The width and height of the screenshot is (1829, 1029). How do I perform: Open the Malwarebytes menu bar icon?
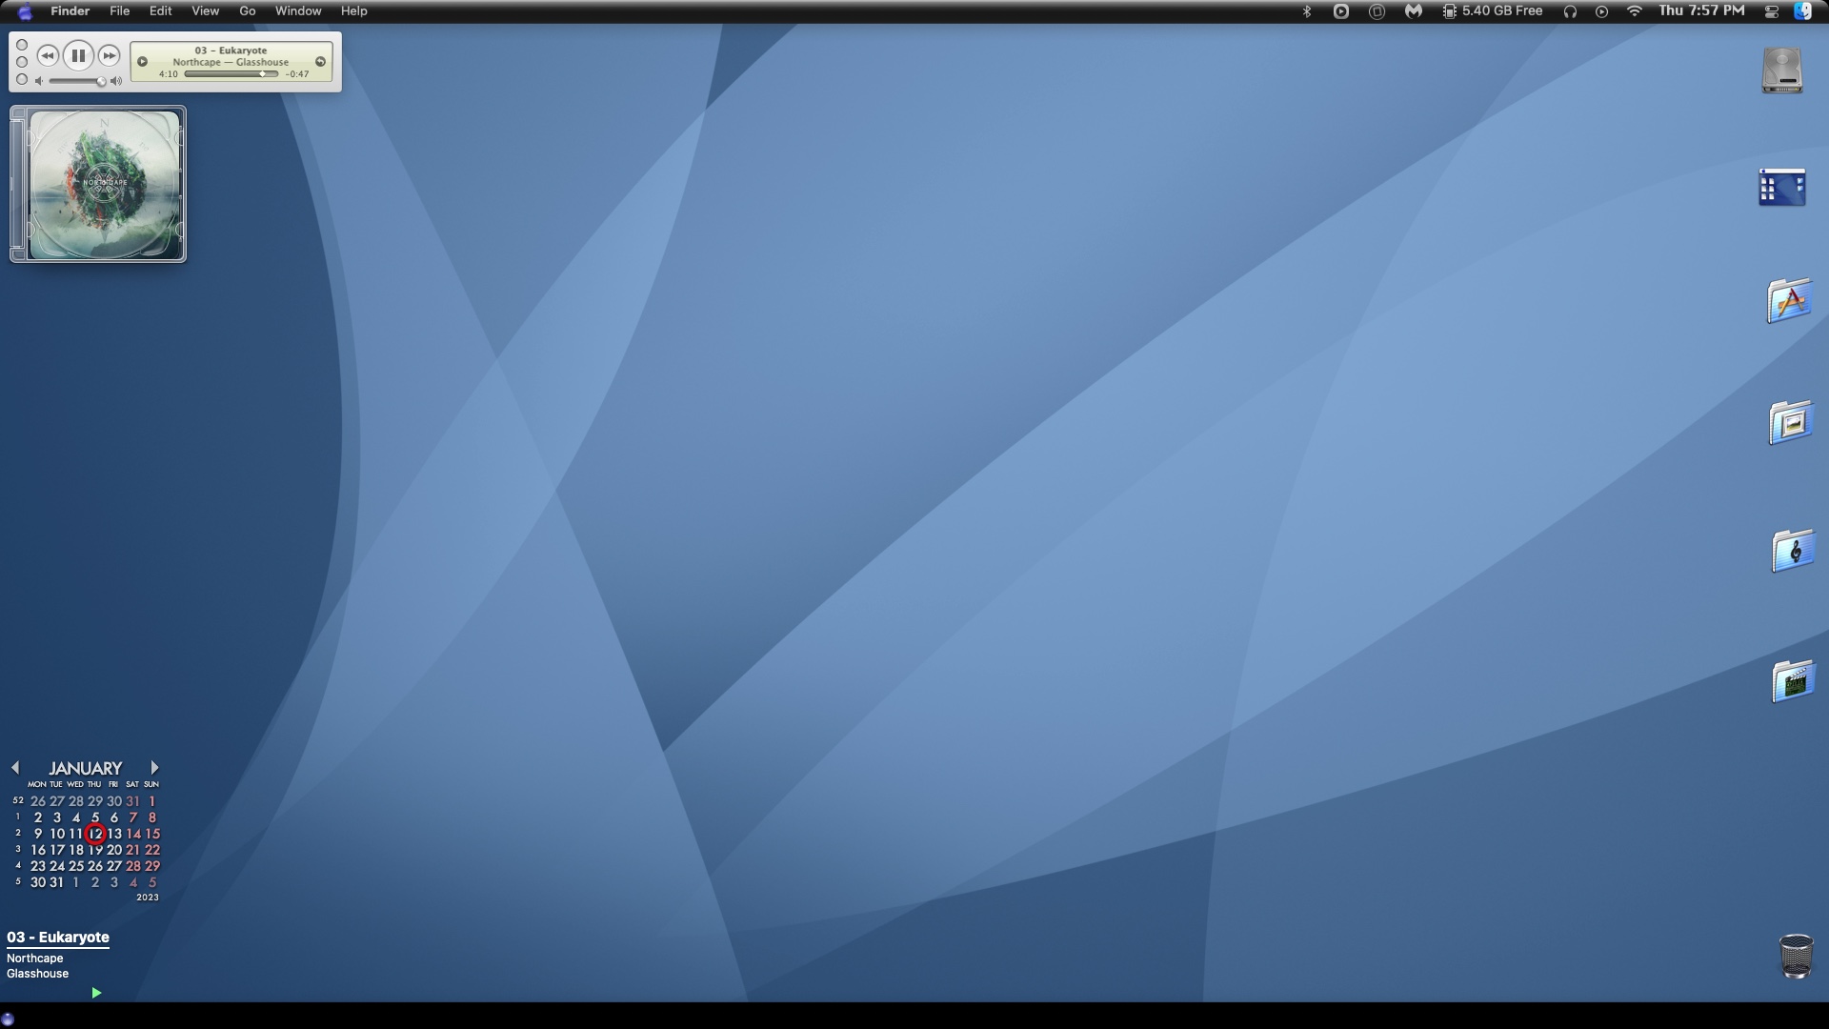[x=1414, y=11]
